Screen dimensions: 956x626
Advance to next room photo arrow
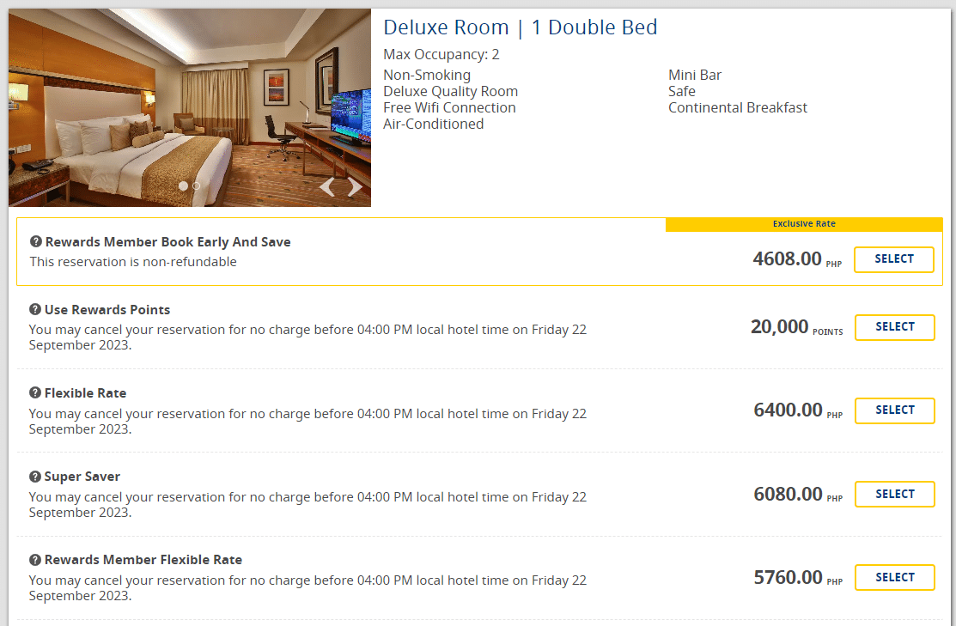354,187
